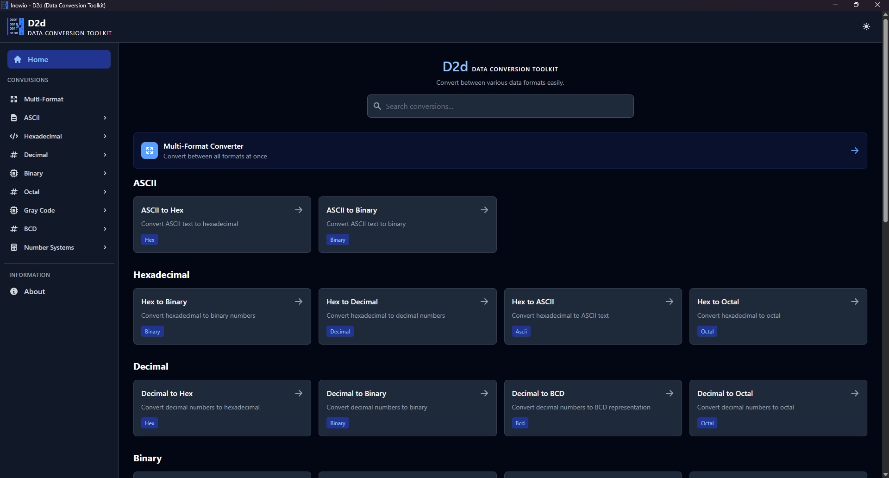Click the Octal tag on Hex to Octal
The height and width of the screenshot is (478, 889).
coord(707,331)
